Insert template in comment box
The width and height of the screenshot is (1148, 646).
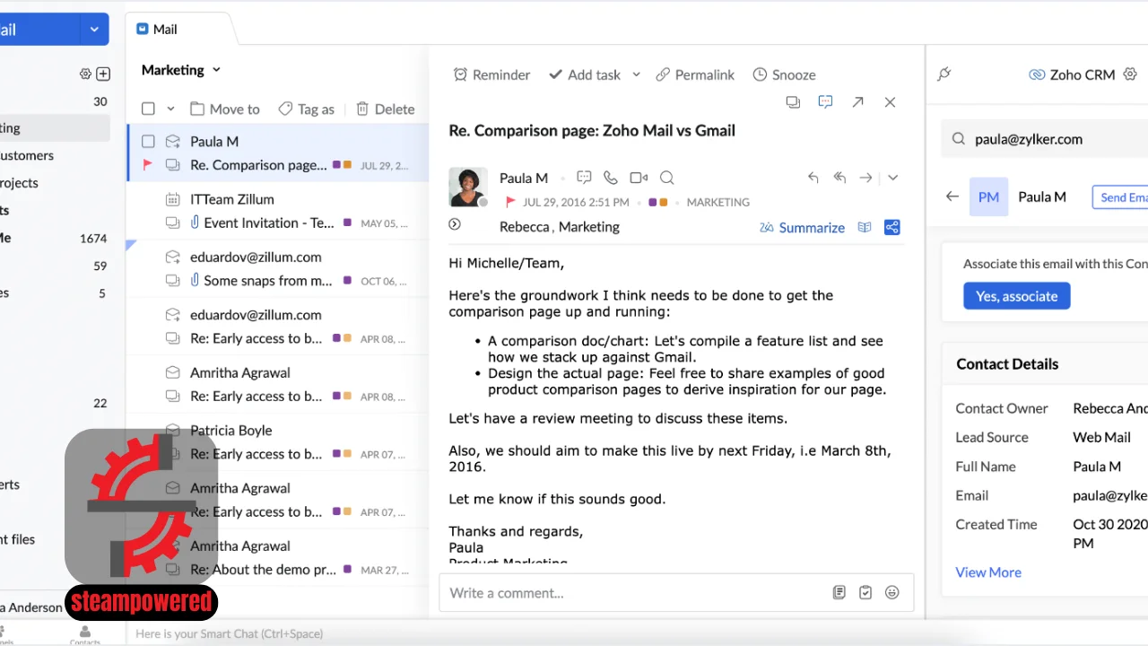839,592
